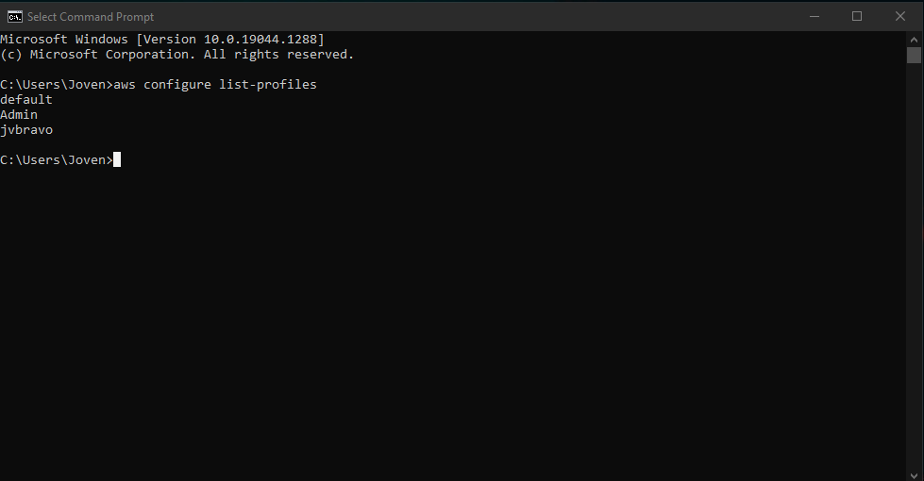
Task: Click the empty scrollbar track below the thumb
Action: click(x=914, y=283)
